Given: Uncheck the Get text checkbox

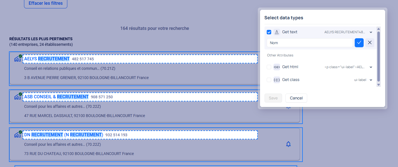Looking at the screenshot, I should click(x=269, y=32).
